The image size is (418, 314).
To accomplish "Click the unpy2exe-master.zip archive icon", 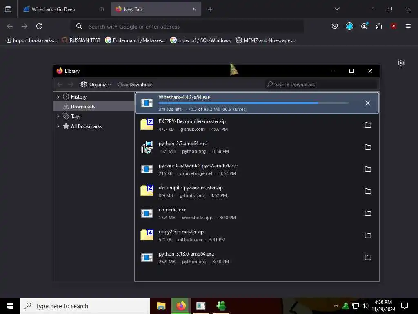I will 147,235.
